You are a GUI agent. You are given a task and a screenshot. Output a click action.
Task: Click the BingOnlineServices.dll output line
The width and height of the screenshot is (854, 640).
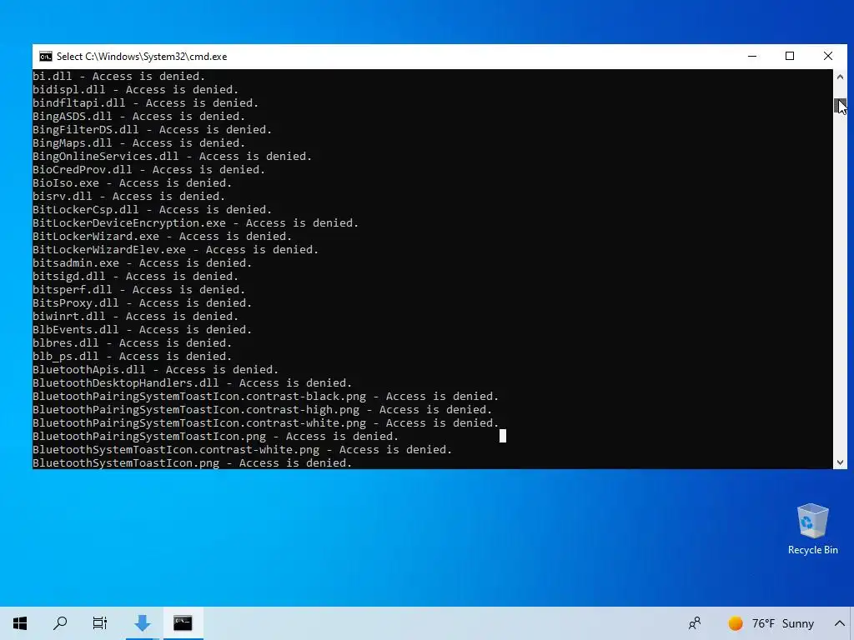172,156
